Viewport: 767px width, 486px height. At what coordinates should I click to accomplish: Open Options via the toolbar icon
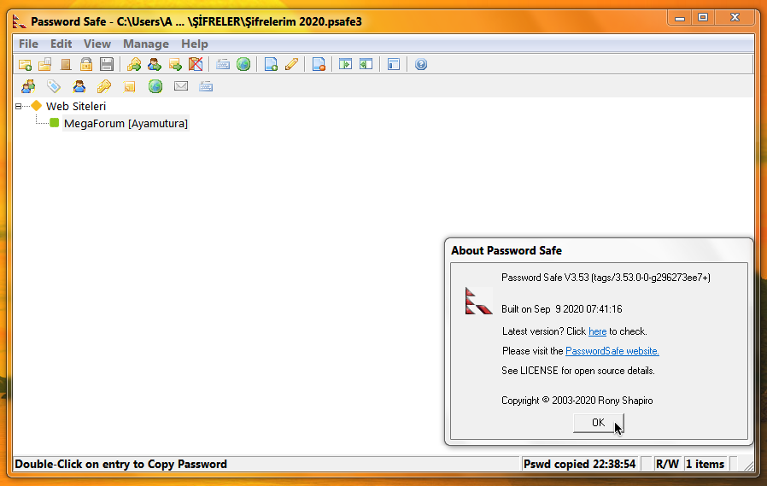393,64
